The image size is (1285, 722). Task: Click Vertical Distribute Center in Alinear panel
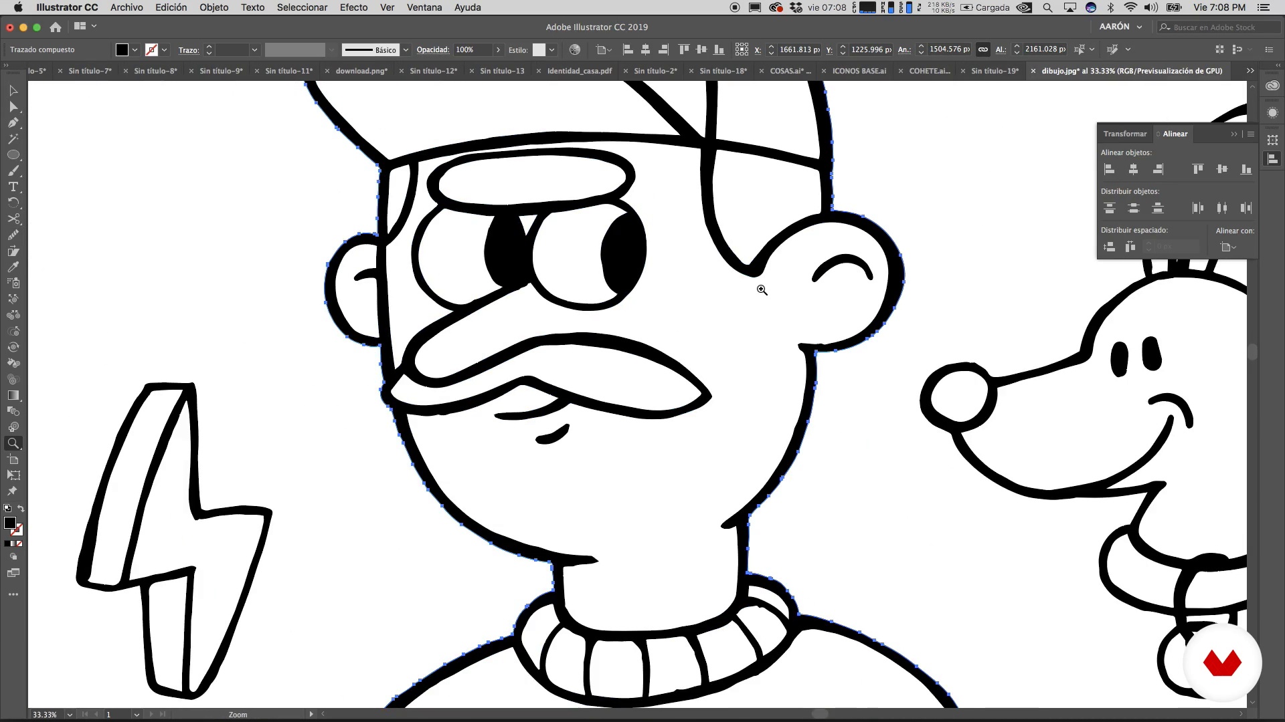pyautogui.click(x=1134, y=208)
